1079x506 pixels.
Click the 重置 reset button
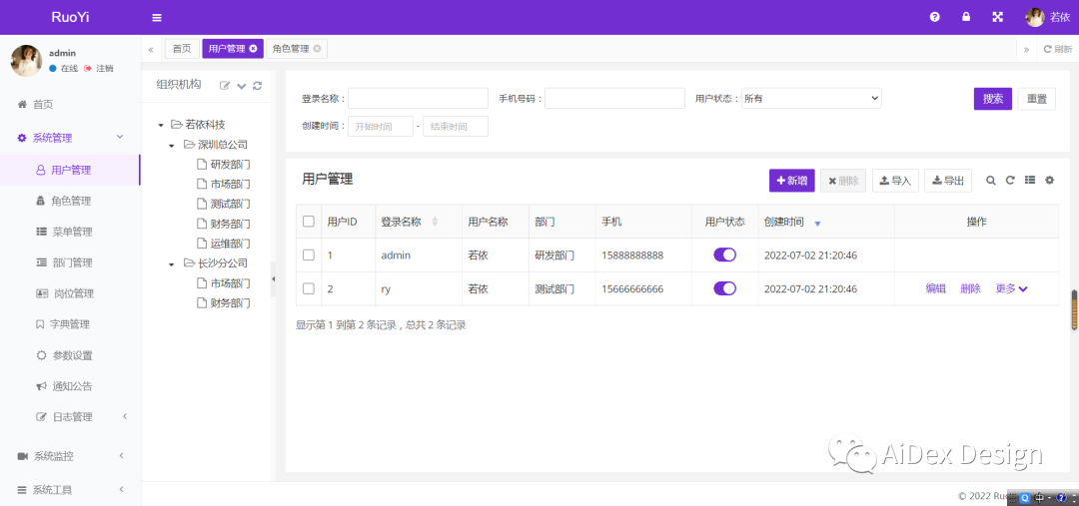(1036, 99)
